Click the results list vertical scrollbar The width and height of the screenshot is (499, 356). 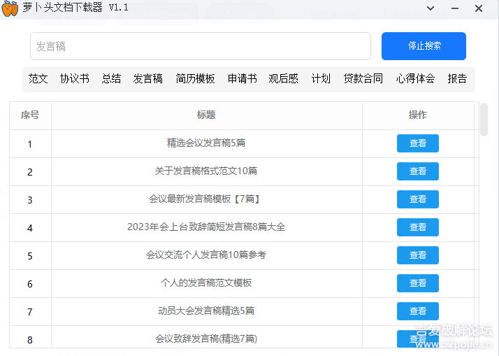[x=484, y=119]
